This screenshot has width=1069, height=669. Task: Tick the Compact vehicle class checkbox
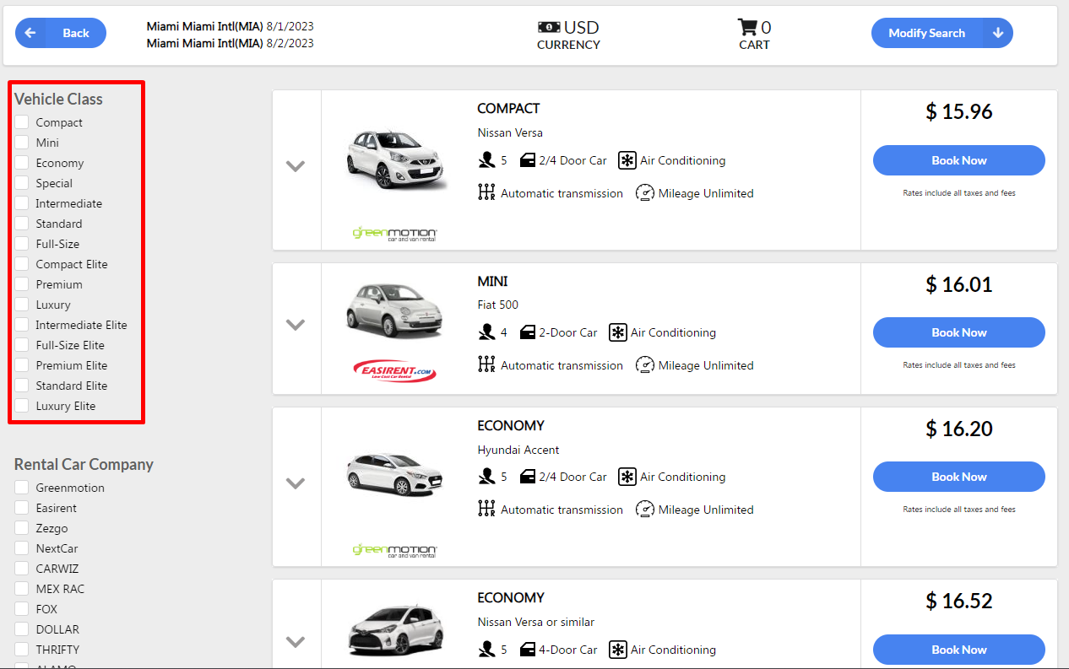[22, 122]
